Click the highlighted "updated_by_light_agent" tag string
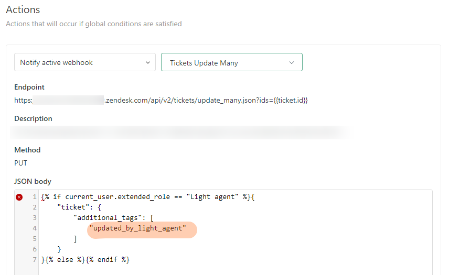Screen dimensions: 449x275 tap(138, 228)
